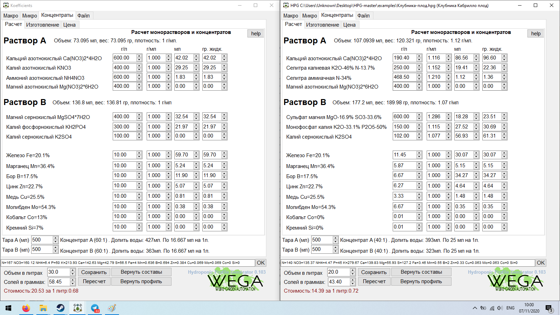Viewport: 560px width, 315px height.
Task: Open the volume control in tray
Action: [500, 308]
